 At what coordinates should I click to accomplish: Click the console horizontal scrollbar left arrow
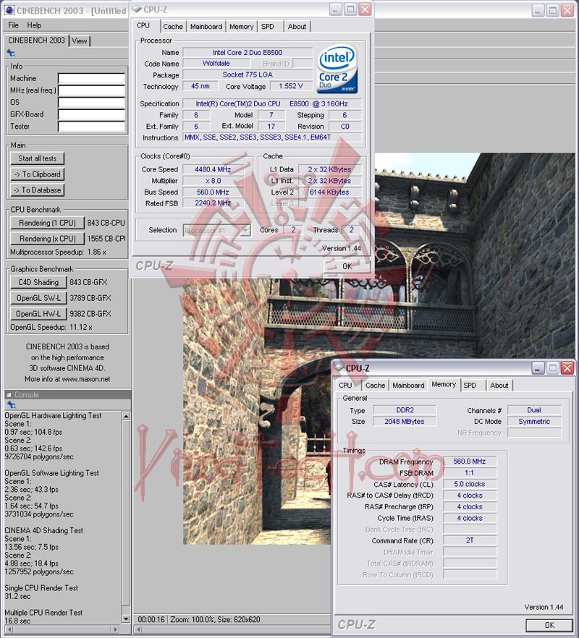pyautogui.click(x=9, y=630)
